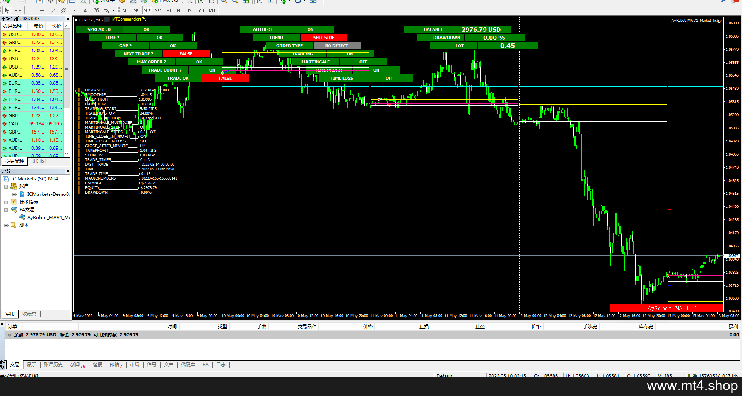This screenshot has height=396, width=742.
Task: Select the trendline drawing tool
Action: (53, 10)
